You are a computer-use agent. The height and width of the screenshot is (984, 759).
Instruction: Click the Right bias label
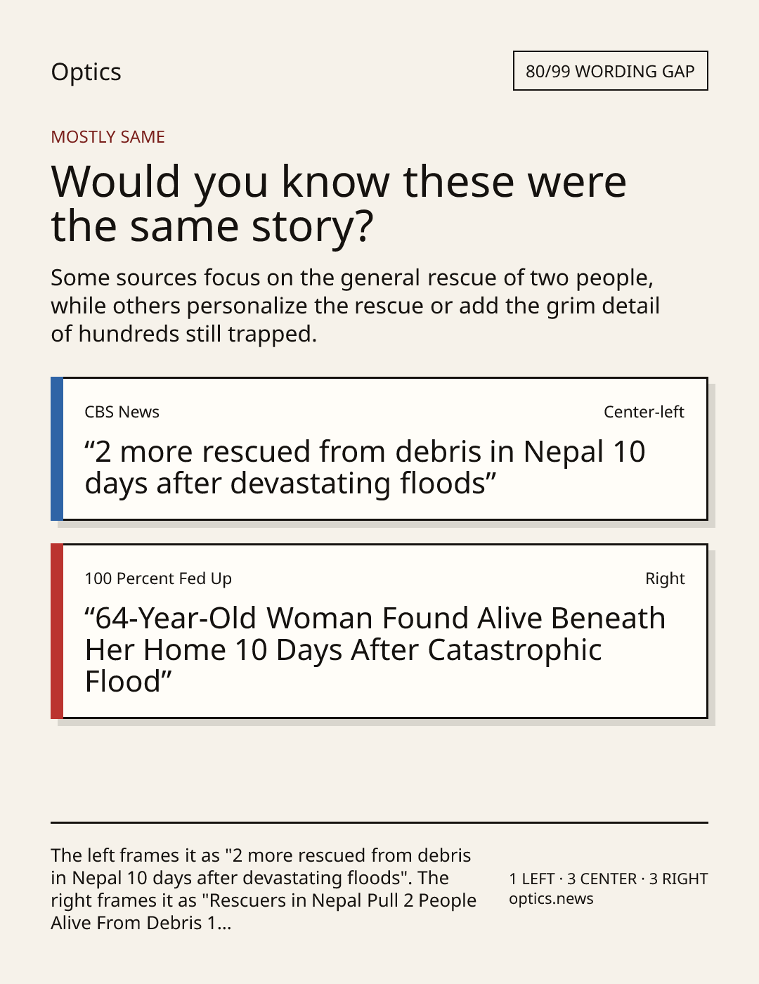pyautogui.click(x=665, y=578)
